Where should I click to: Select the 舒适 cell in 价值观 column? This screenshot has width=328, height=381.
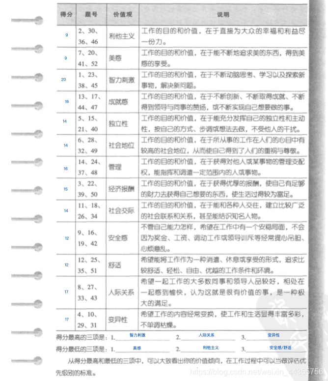(114, 265)
